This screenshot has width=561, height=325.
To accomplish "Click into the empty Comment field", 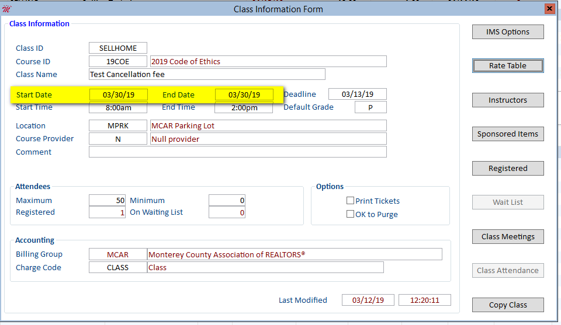I will pos(238,152).
